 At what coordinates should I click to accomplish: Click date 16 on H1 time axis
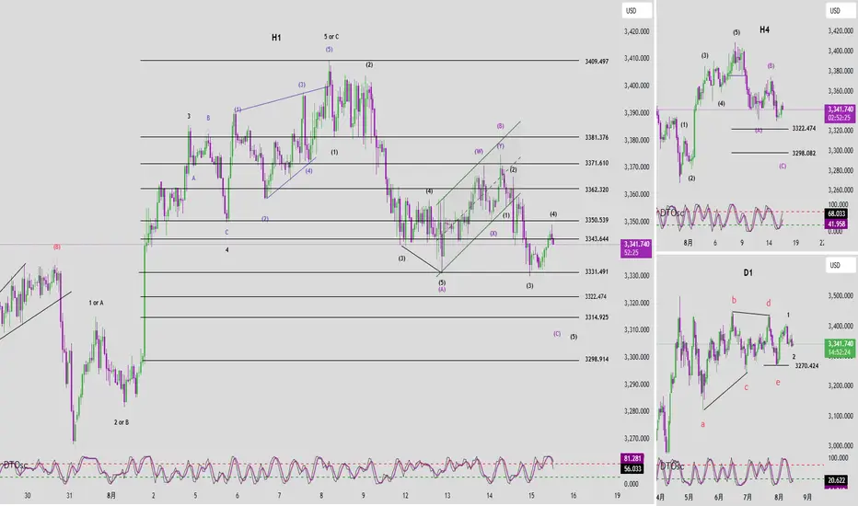[x=573, y=496]
